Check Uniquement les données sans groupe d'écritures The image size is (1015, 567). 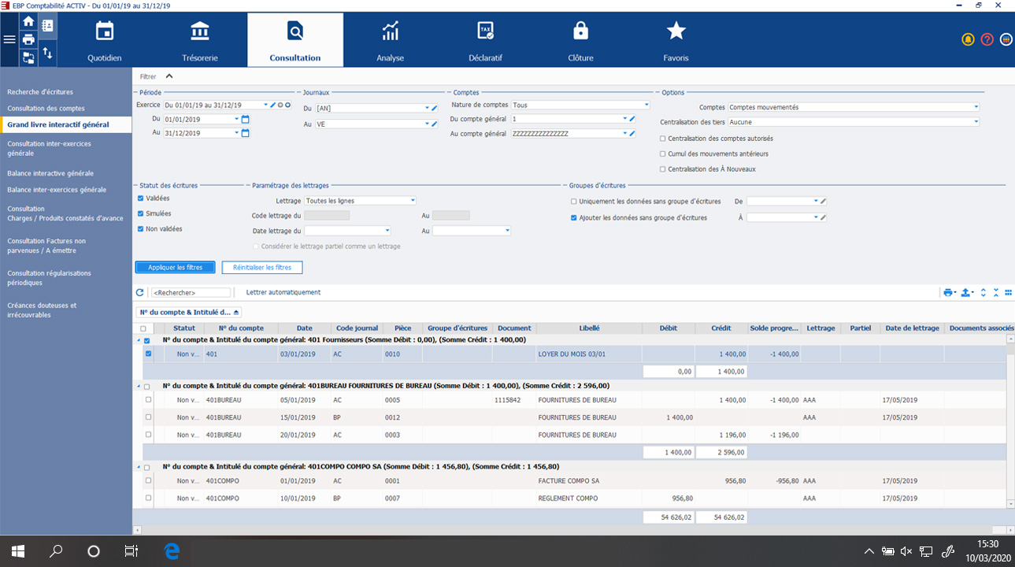click(573, 201)
